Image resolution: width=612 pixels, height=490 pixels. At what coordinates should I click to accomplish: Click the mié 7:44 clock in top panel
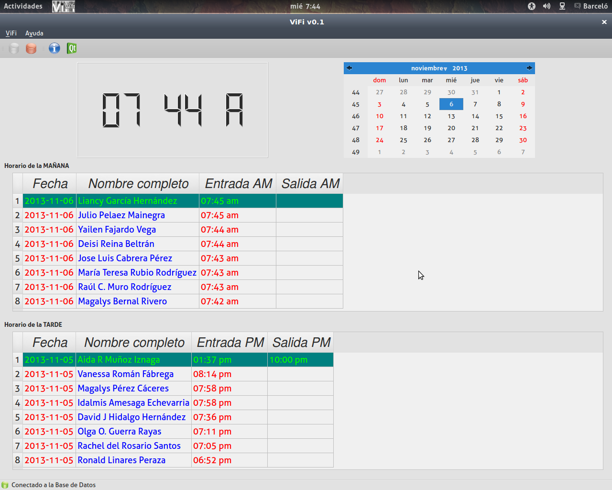[305, 6]
